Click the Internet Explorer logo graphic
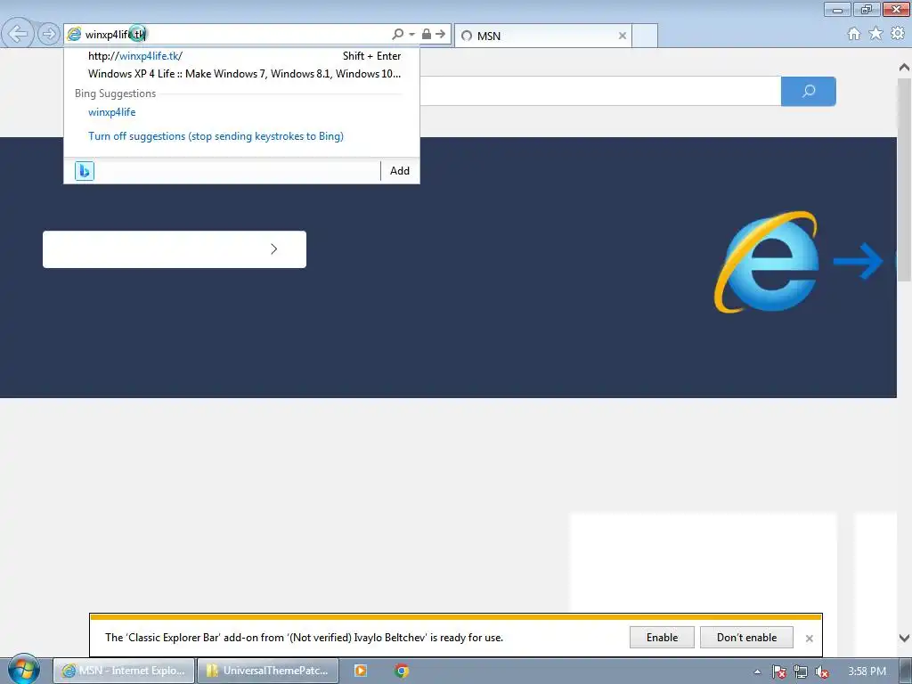The width and height of the screenshot is (912, 684). pyautogui.click(x=767, y=261)
